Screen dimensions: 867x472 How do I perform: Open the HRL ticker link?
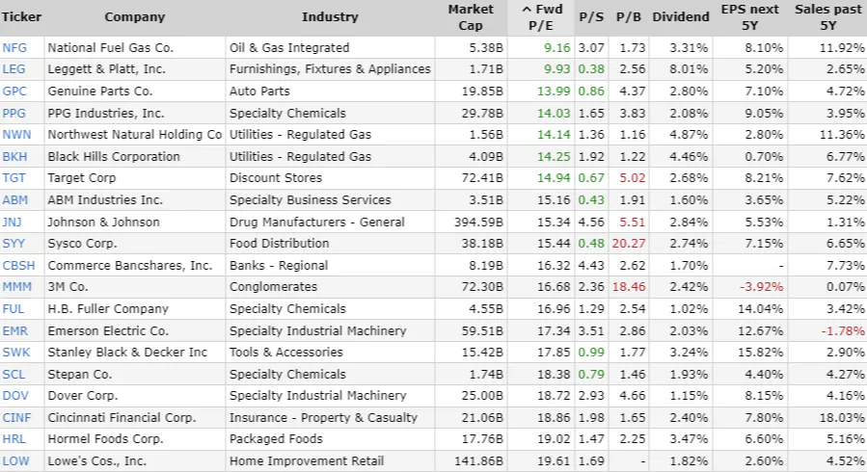(14, 439)
